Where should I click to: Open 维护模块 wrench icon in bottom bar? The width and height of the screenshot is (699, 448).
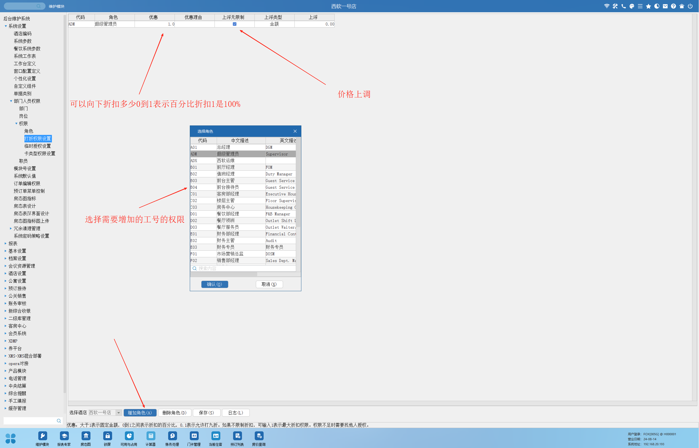42,436
